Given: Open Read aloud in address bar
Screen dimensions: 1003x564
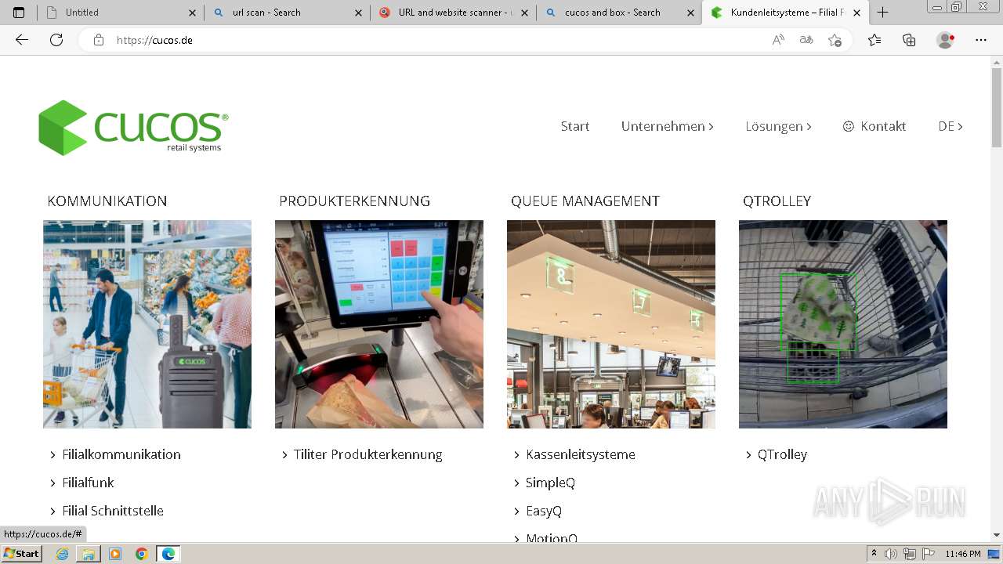Looking at the screenshot, I should (778, 40).
